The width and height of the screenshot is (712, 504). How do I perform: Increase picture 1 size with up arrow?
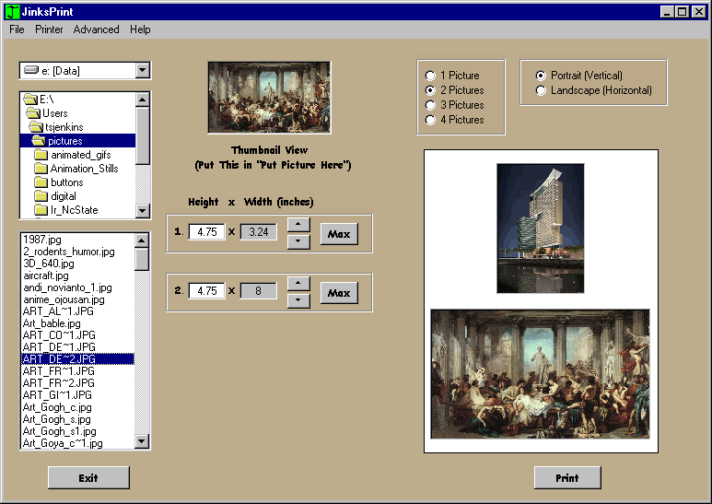[298, 224]
